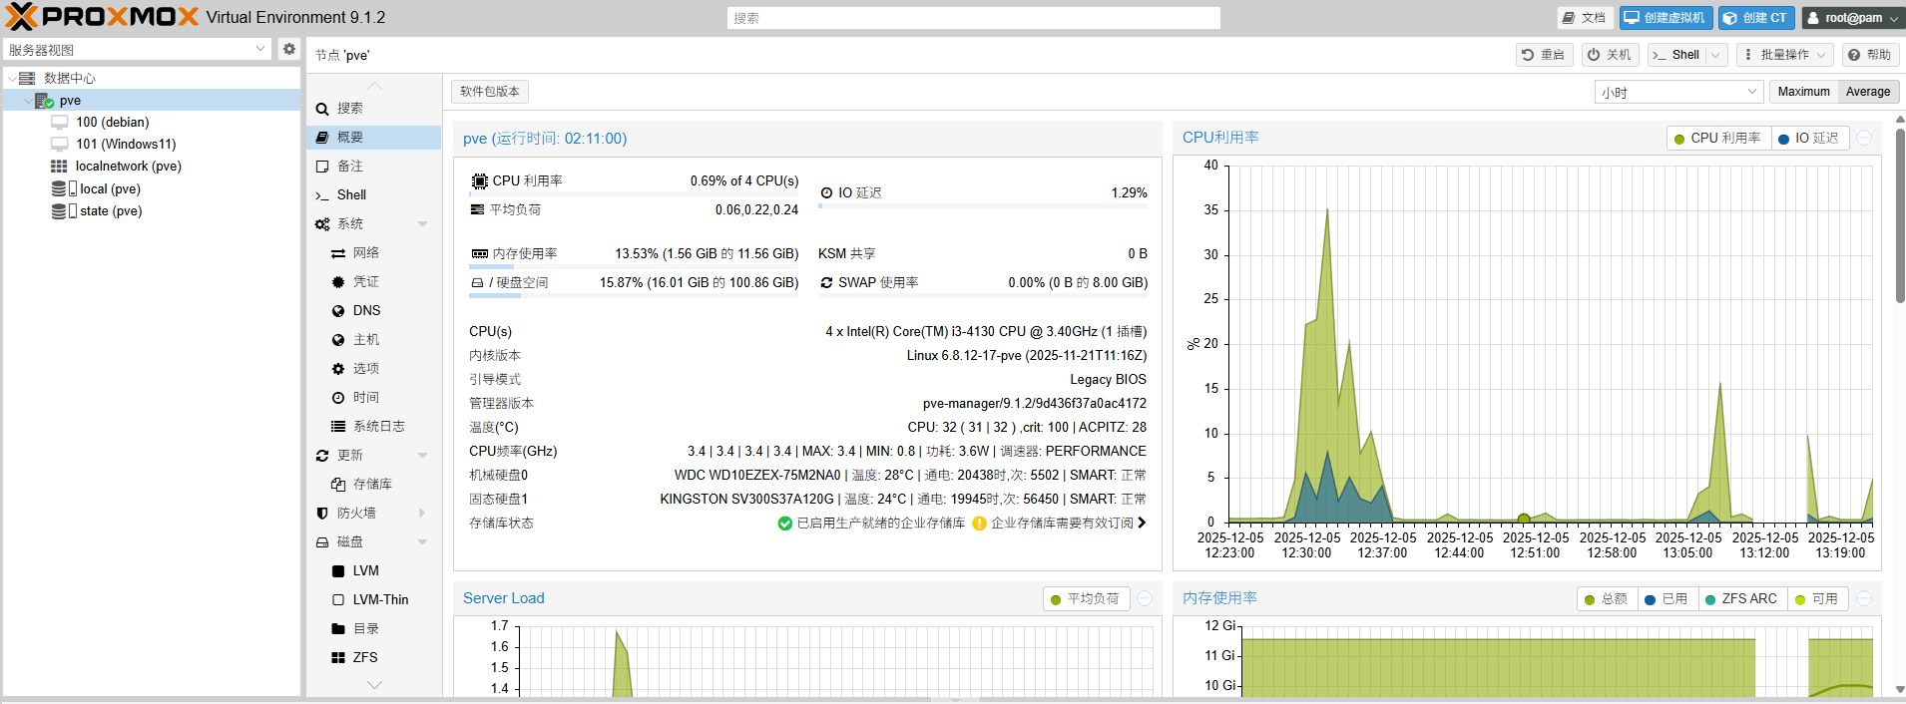Open LVM disks page

point(374,570)
